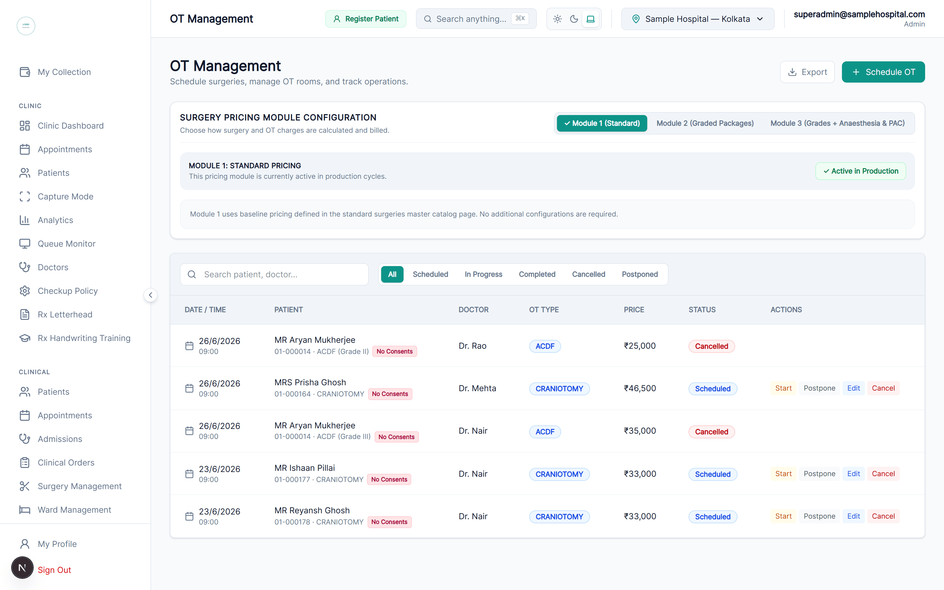Open Analytics bar chart icon
Image resolution: width=944 pixels, height=590 pixels.
point(24,220)
